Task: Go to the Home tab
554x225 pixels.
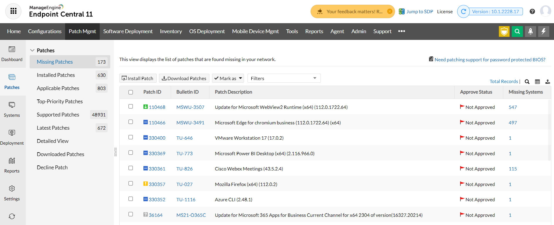Action: point(14,31)
